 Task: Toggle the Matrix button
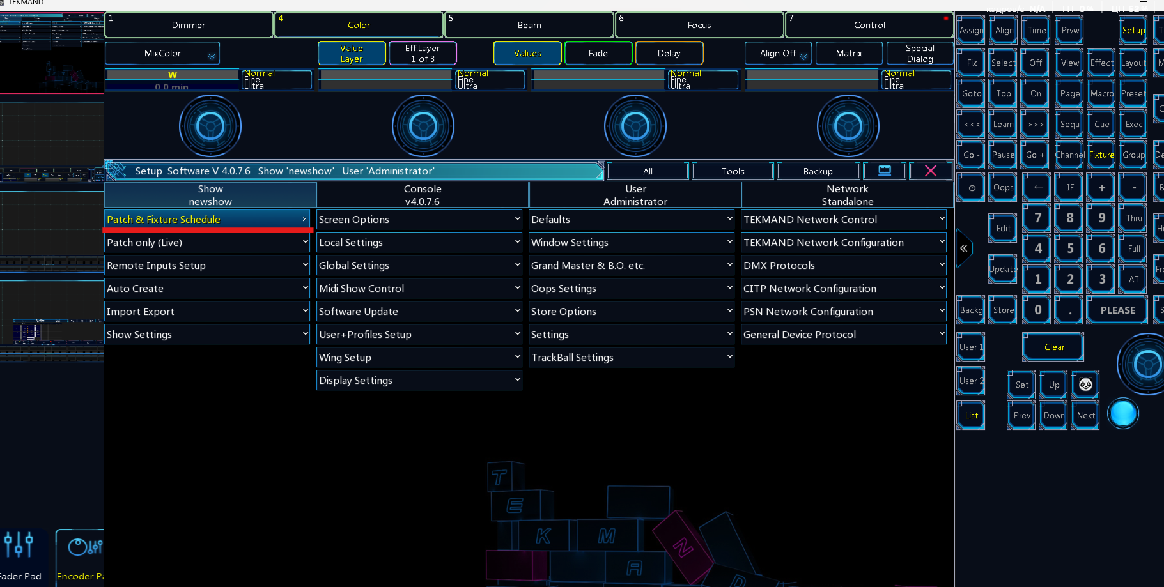click(849, 53)
